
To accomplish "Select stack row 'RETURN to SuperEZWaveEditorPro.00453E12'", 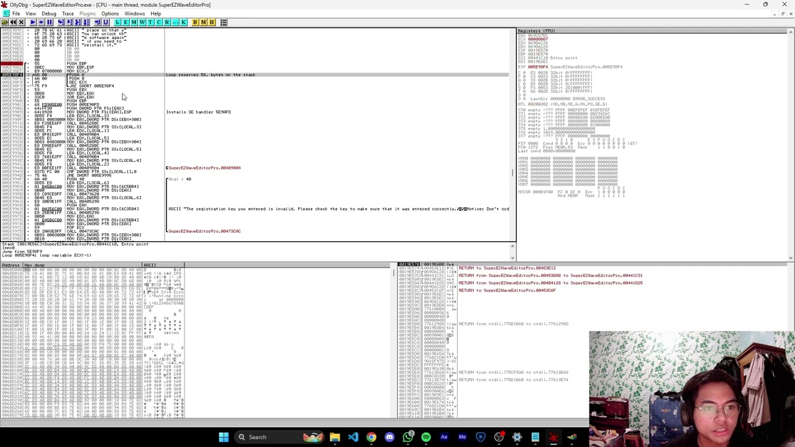I will [x=507, y=268].
